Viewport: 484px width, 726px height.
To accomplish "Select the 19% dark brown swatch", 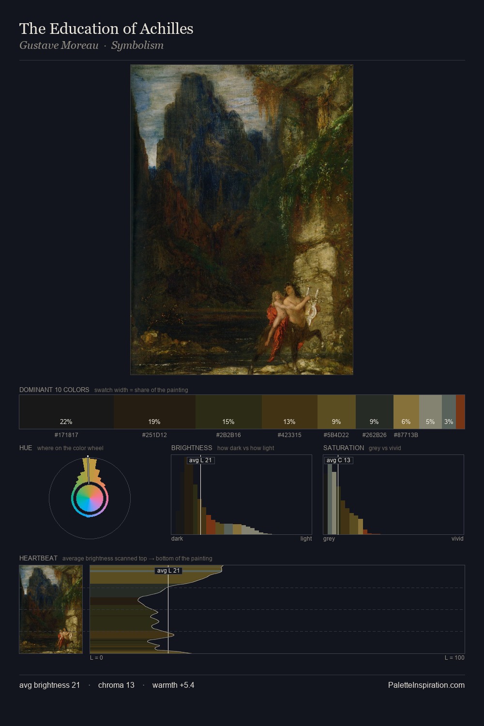I will pos(154,412).
